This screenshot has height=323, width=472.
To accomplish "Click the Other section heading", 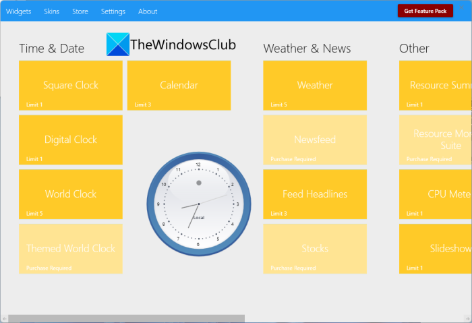I will [x=414, y=49].
